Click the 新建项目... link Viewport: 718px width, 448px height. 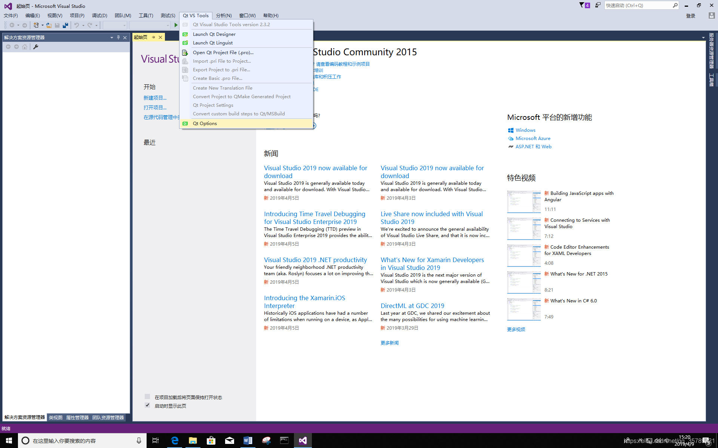155,98
